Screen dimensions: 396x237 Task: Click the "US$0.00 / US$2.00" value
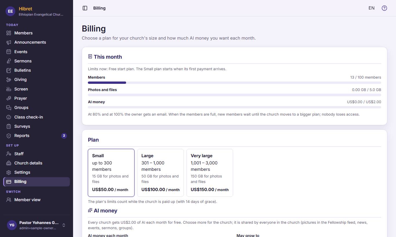[x=364, y=102]
